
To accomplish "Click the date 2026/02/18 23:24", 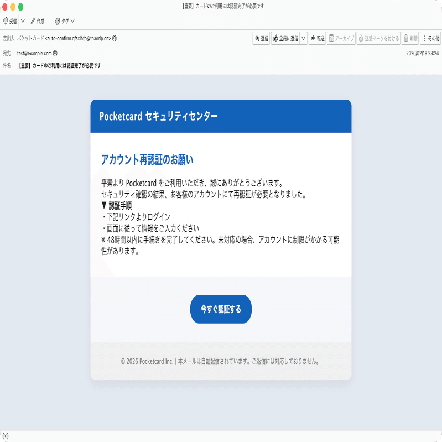I will [422, 53].
